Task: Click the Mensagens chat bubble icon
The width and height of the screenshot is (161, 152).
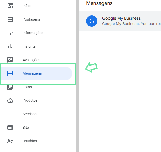Action: pyautogui.click(x=10, y=73)
